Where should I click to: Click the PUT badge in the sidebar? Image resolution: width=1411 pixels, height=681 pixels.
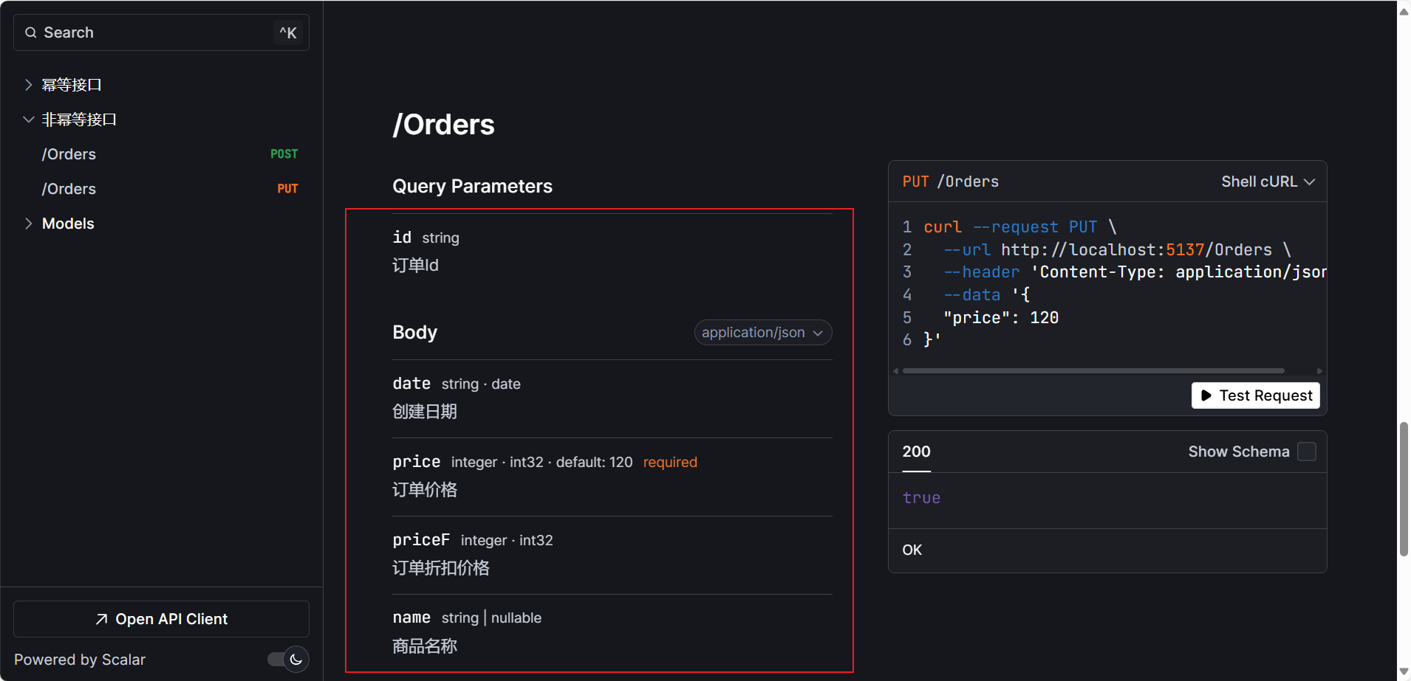(287, 189)
